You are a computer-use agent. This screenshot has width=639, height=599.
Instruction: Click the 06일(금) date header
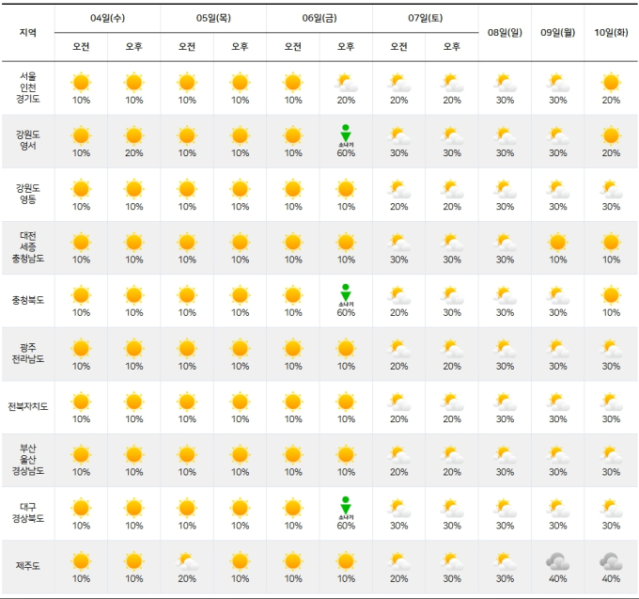(x=319, y=18)
